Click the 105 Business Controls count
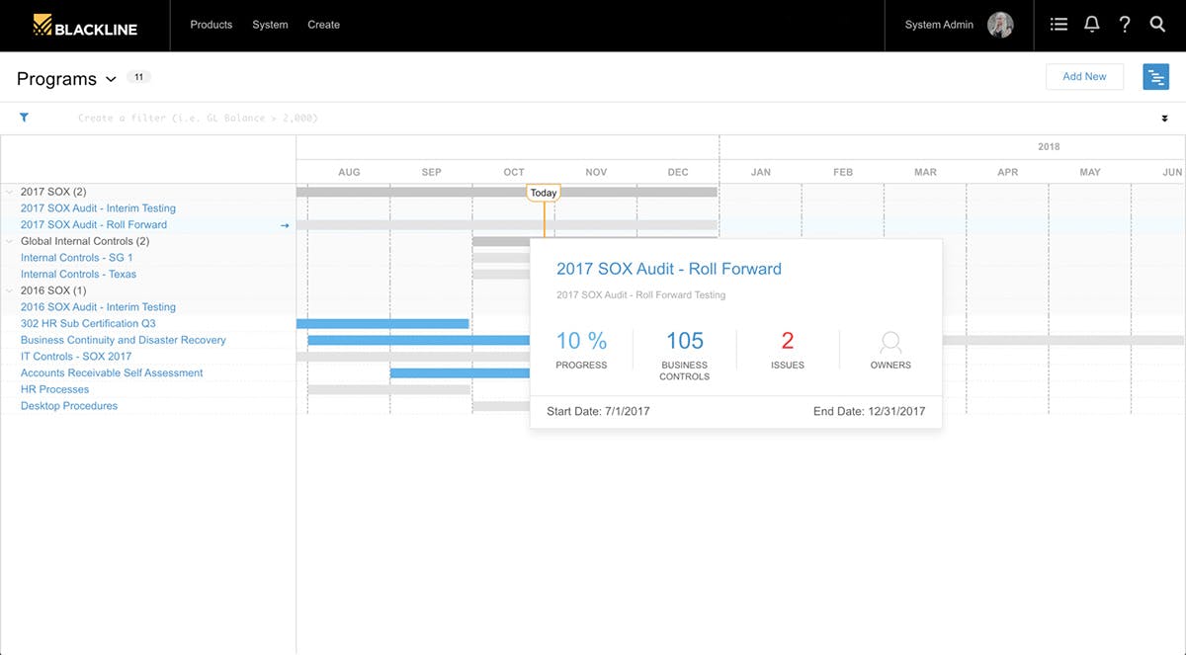This screenshot has width=1186, height=655. pyautogui.click(x=685, y=341)
